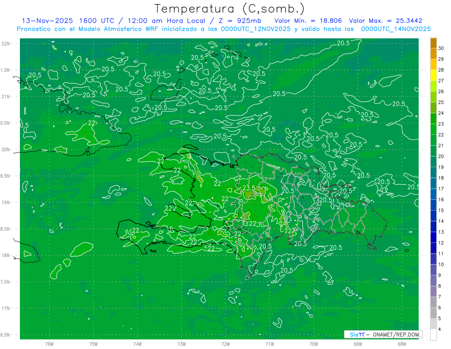Click the legend value '4'
Image resolution: width=451 pixels, height=349 pixels.
440,329
